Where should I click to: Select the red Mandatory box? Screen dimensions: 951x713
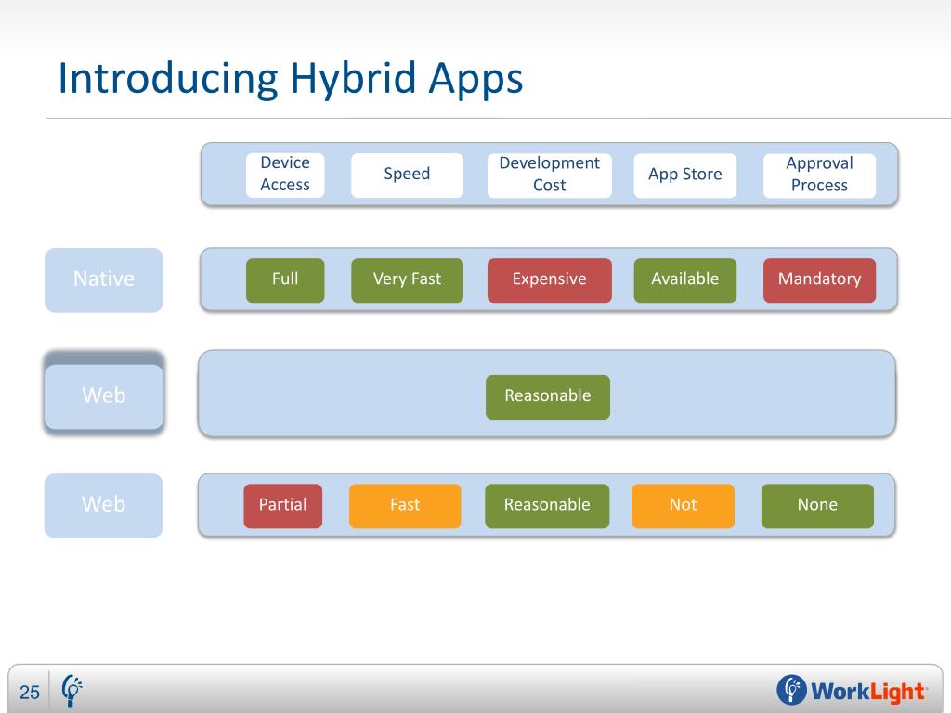pos(819,280)
